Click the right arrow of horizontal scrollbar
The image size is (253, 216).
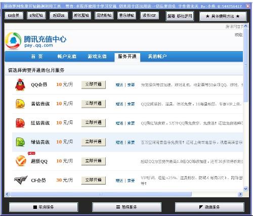240,194
